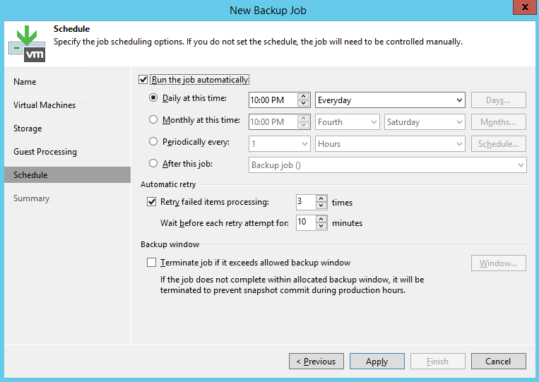Increase the daily time spinner up arrow
This screenshot has height=382, width=539.
click(x=304, y=97)
